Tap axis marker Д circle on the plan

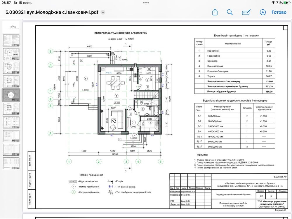pyautogui.click(x=51, y=65)
